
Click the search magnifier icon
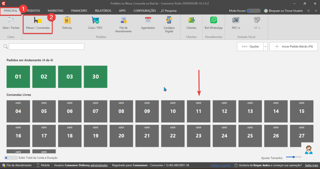pyautogui.click(x=6, y=47)
